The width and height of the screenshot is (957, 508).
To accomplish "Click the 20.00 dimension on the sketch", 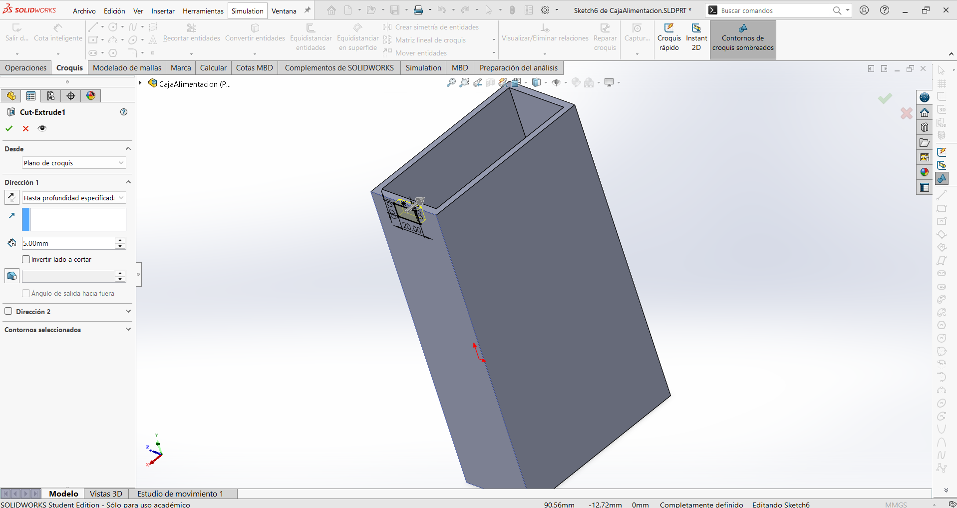I will 412,228.
